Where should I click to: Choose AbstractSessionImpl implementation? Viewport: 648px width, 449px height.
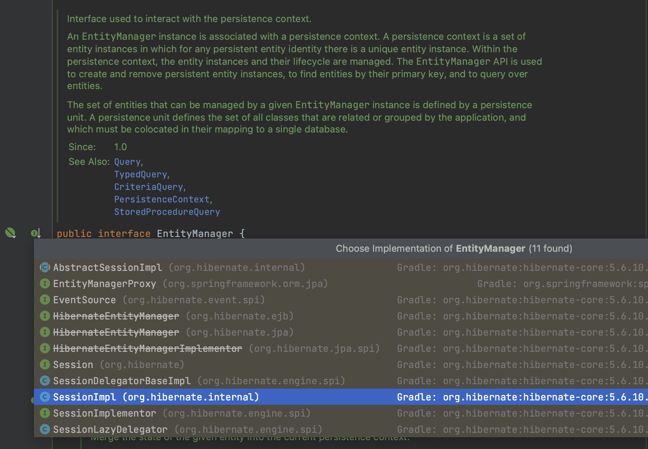[341, 267]
